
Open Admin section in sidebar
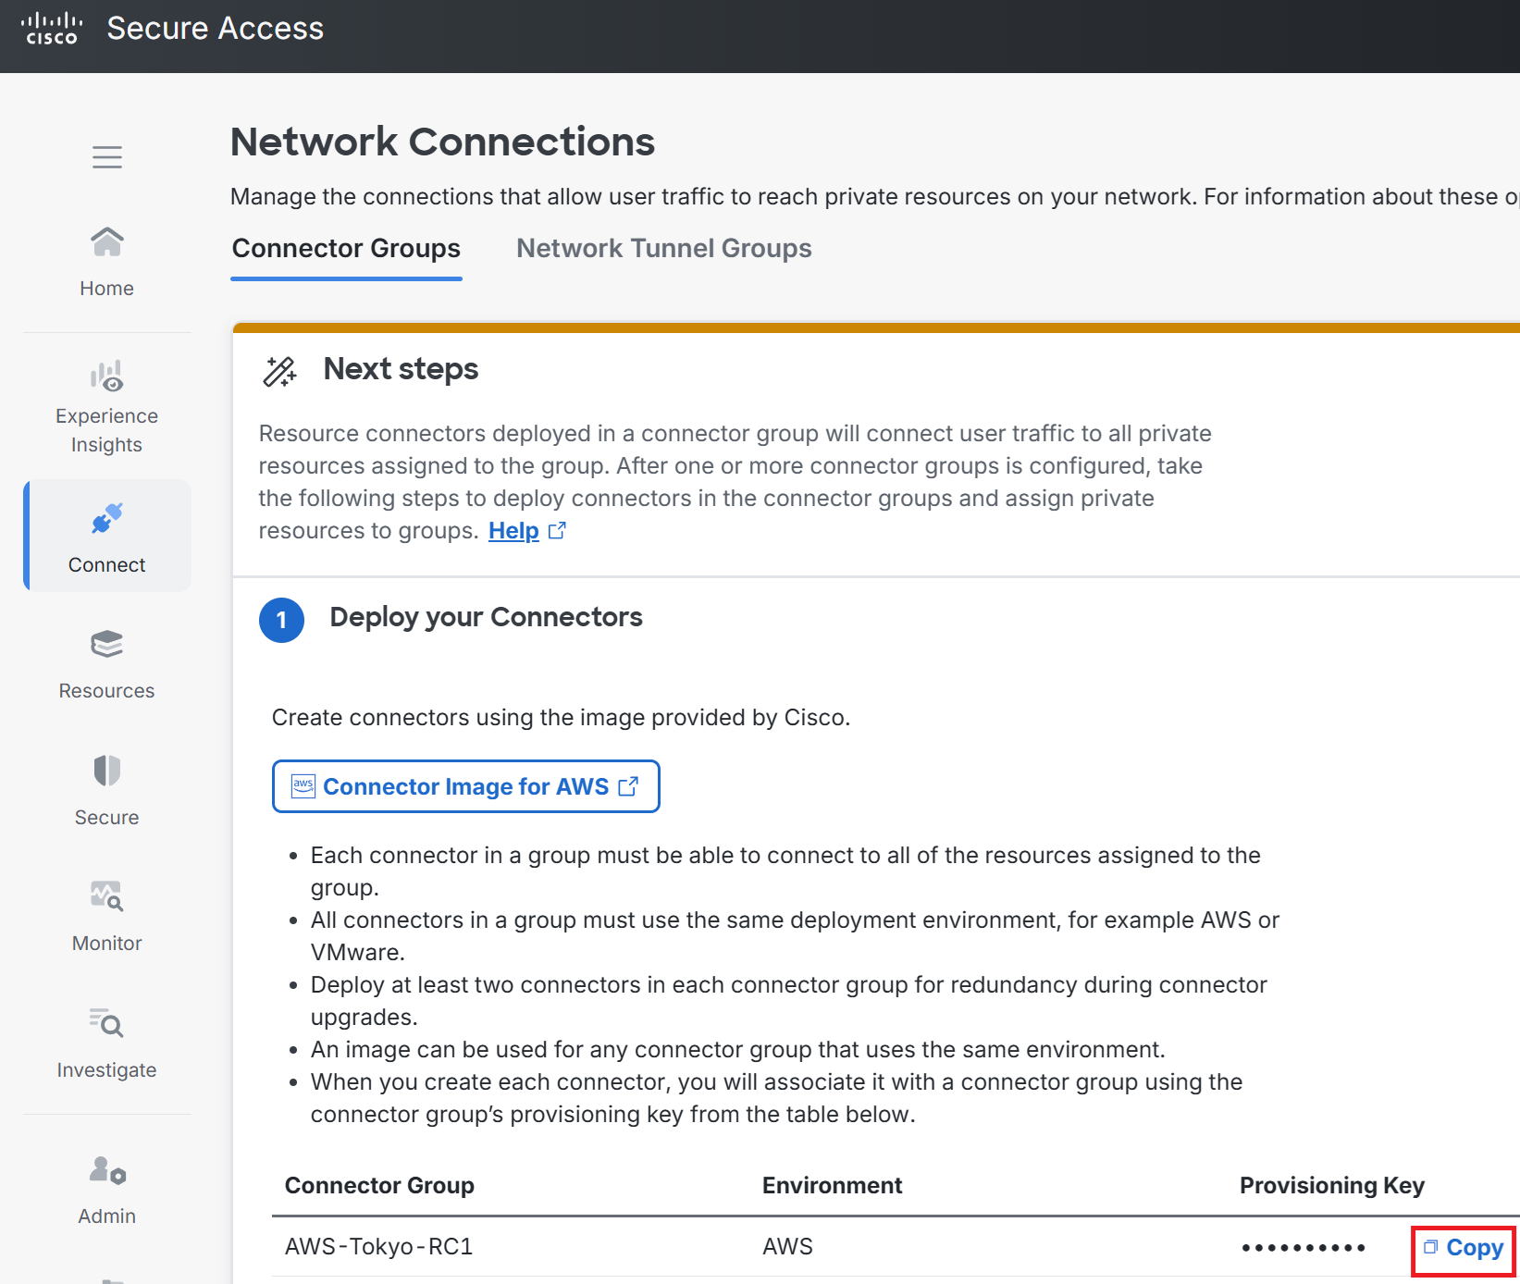tap(106, 1191)
